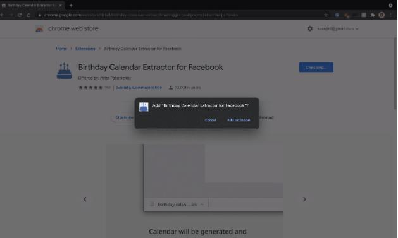Click the dialog's extension icon
The width and height of the screenshot is (398, 238).
point(144,107)
